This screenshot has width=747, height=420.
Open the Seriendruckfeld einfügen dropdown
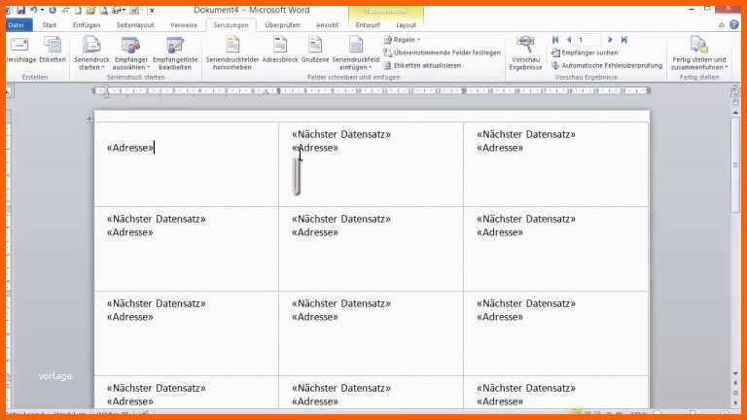pyautogui.click(x=356, y=53)
